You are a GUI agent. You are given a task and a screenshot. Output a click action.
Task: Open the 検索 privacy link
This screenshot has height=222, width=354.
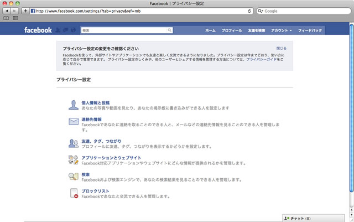tap(85, 174)
